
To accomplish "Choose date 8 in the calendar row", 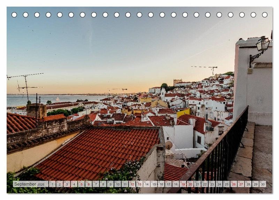I will (103, 184).
